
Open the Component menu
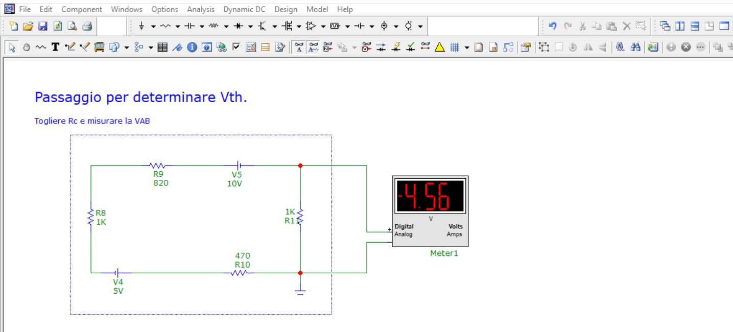(82, 9)
